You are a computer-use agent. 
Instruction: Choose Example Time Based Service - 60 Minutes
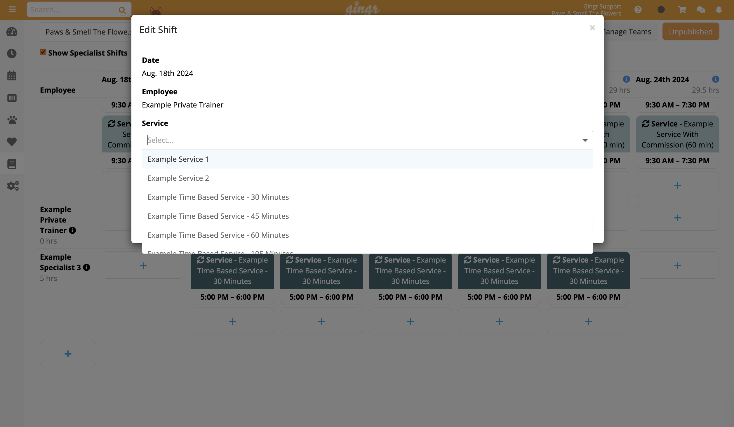pos(367,235)
